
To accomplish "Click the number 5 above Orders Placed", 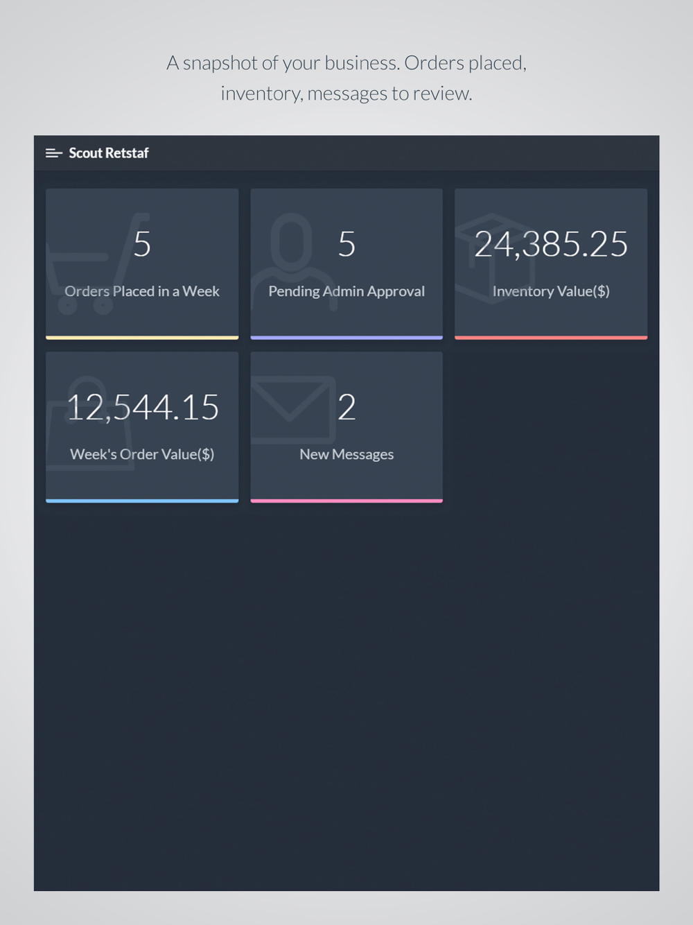I will click(142, 244).
